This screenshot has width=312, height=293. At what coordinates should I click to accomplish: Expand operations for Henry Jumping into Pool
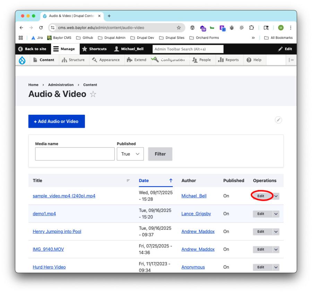point(276,232)
